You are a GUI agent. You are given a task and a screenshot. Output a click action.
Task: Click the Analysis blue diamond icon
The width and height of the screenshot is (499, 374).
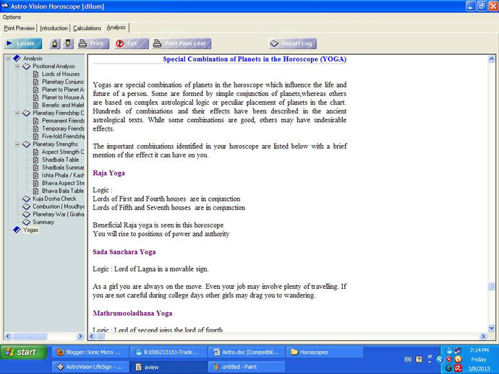point(17,58)
